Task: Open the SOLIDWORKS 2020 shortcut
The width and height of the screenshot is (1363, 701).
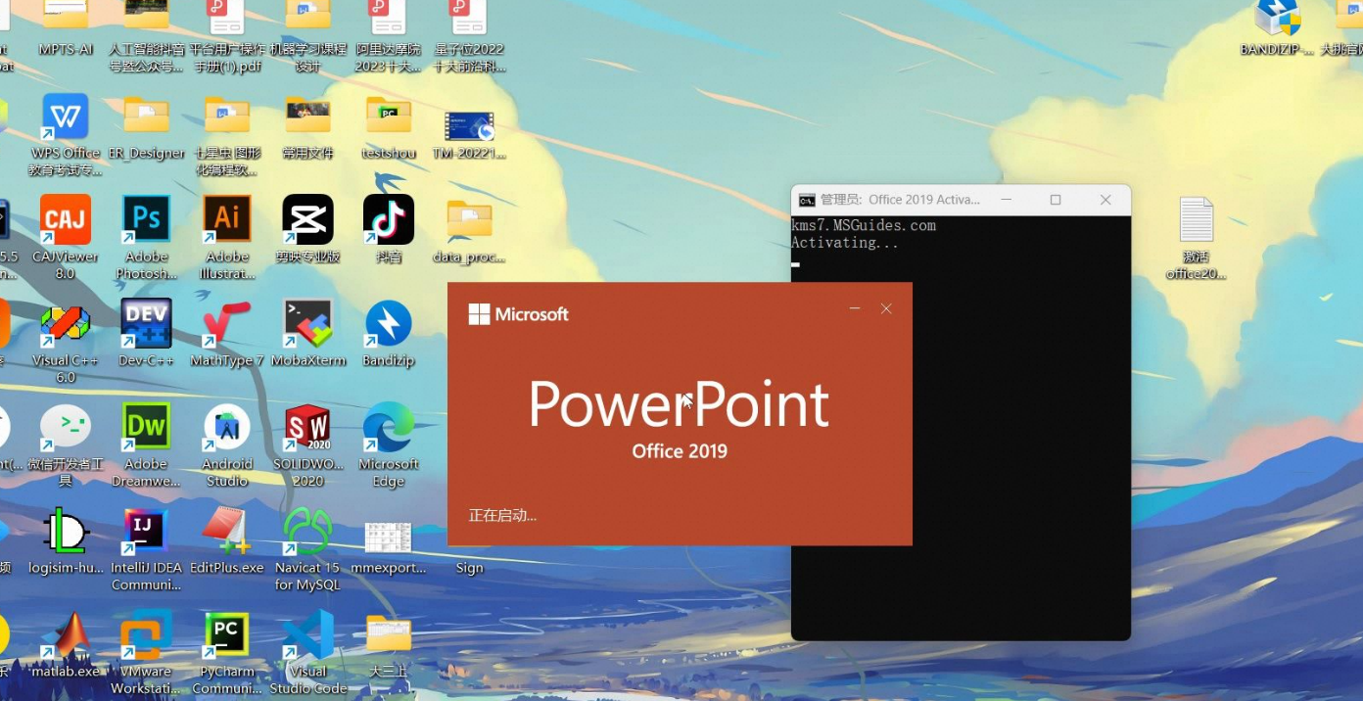Action: click(x=307, y=427)
